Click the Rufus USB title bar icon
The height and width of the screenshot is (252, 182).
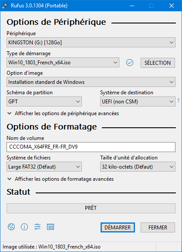[x=5, y=6]
